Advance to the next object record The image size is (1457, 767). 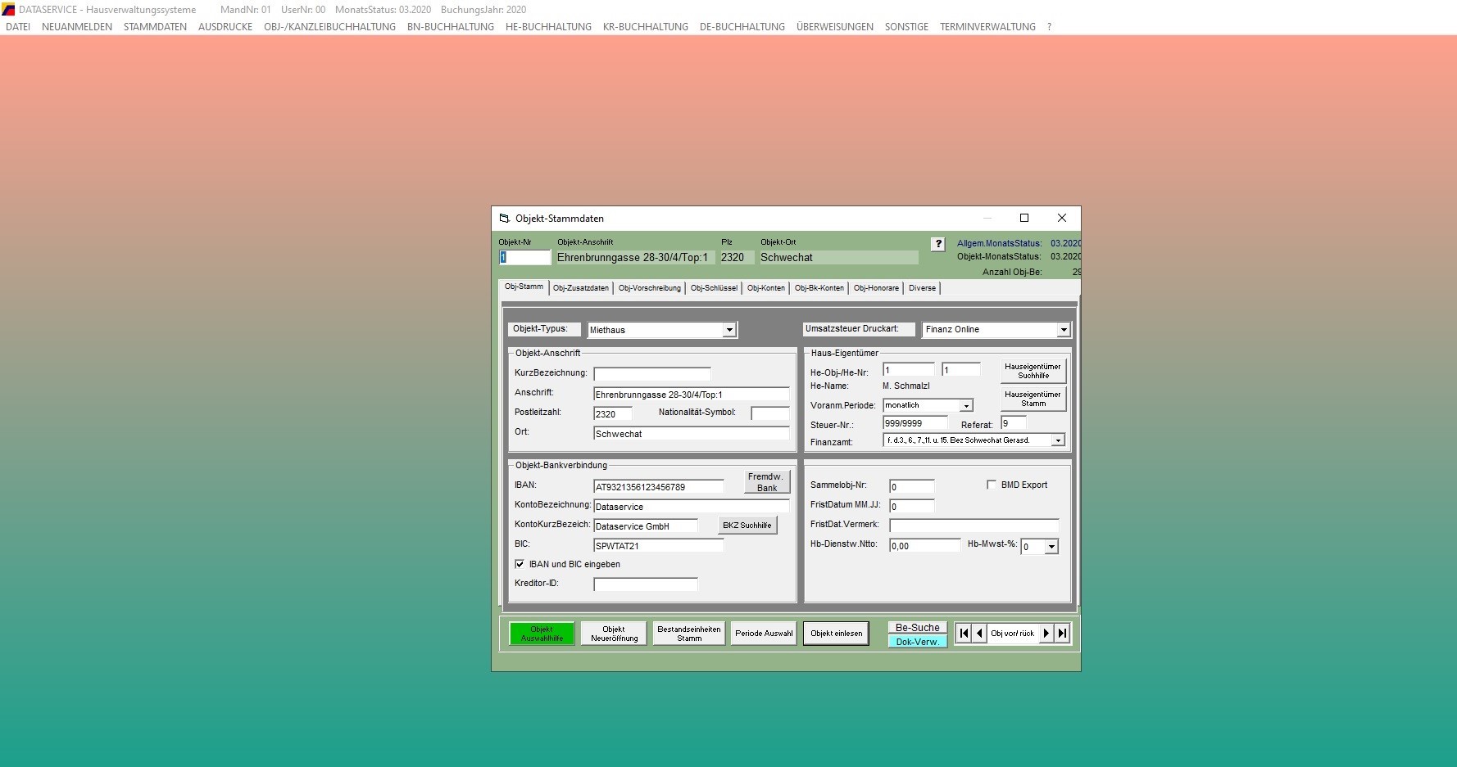coord(1046,634)
